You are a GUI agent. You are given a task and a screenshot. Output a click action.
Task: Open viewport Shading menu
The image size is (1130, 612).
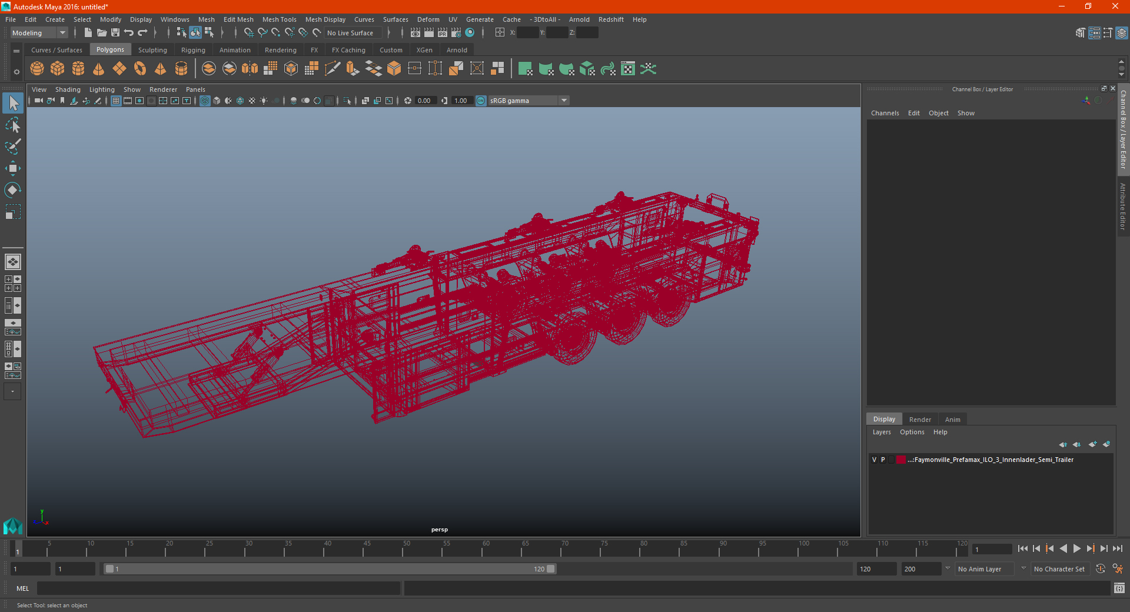click(x=68, y=89)
